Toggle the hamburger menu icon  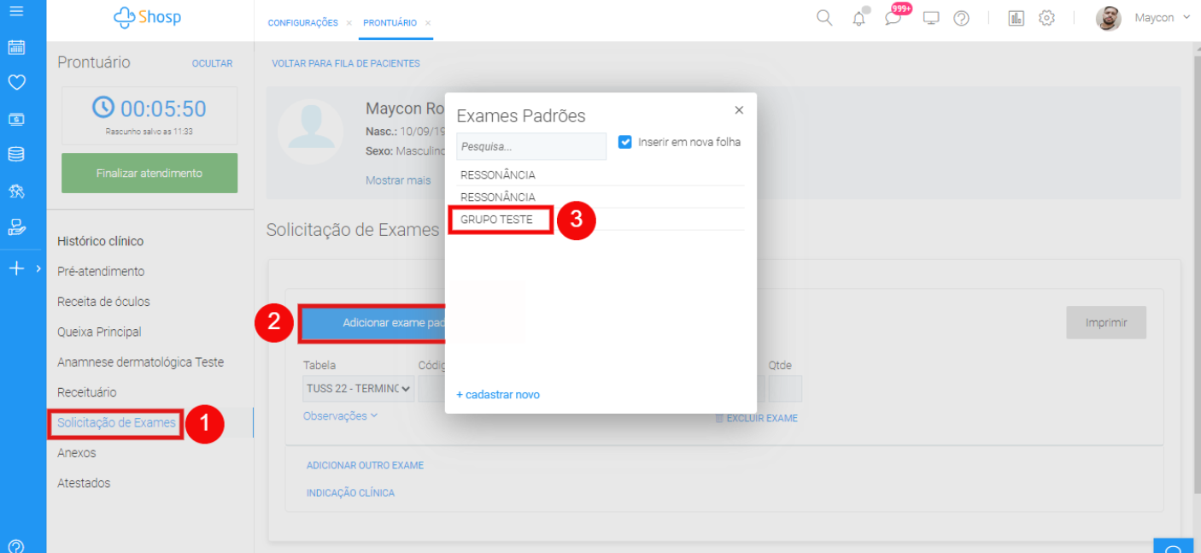pos(16,11)
